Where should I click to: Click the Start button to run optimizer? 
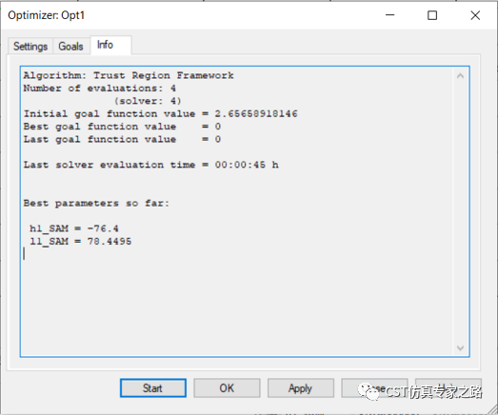coord(153,387)
